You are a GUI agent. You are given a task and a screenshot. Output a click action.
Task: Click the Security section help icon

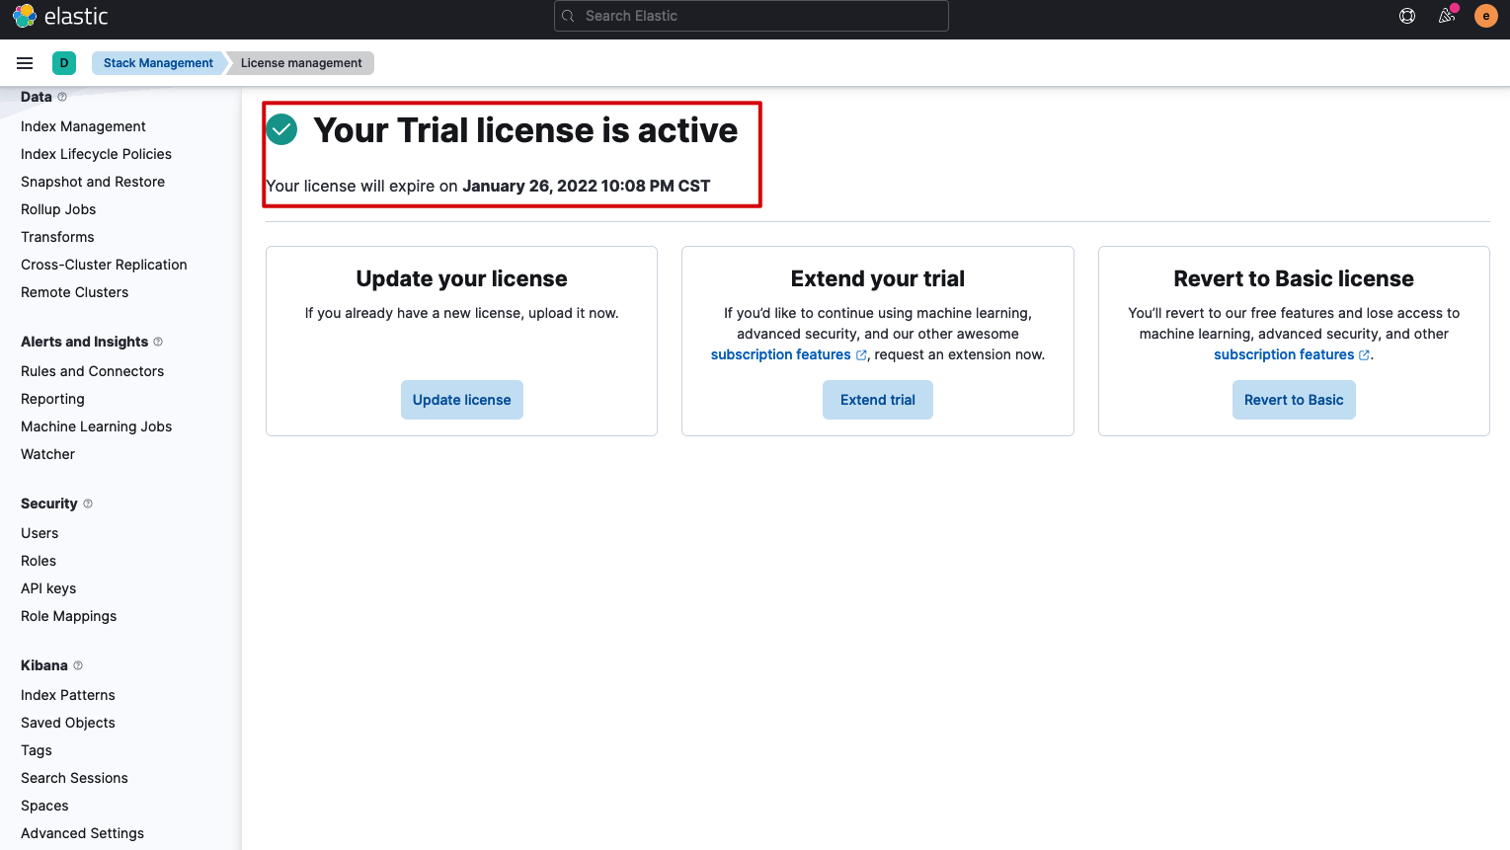[88, 503]
